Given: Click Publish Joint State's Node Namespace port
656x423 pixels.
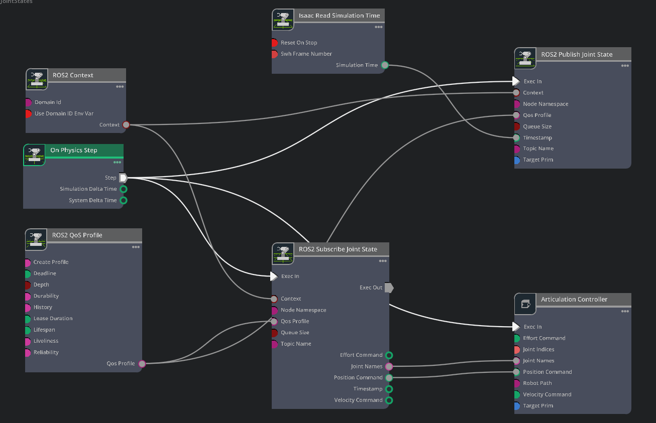Looking at the screenshot, I should (517, 104).
